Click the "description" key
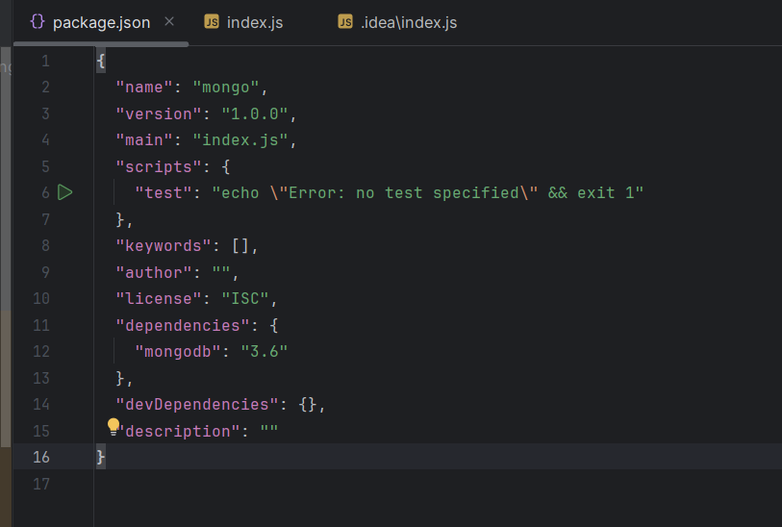The height and width of the screenshot is (527, 782). (x=180, y=431)
